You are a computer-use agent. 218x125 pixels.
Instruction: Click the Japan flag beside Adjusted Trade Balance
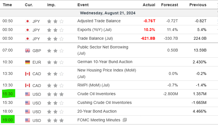tap(27, 21)
